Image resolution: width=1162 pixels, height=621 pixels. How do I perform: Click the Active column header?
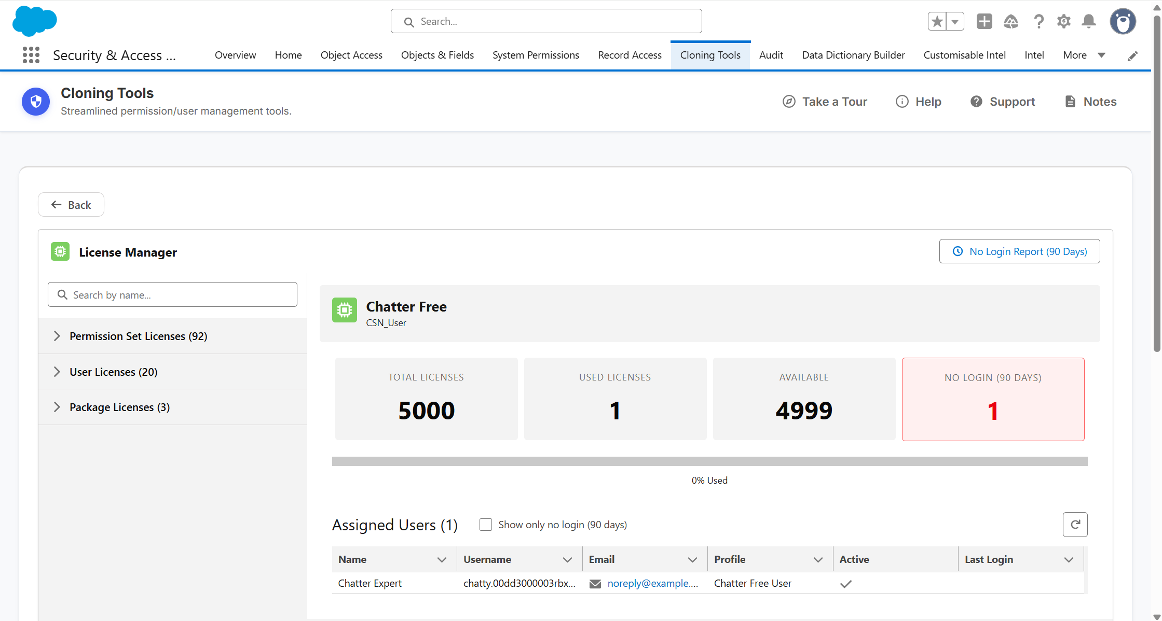point(895,560)
